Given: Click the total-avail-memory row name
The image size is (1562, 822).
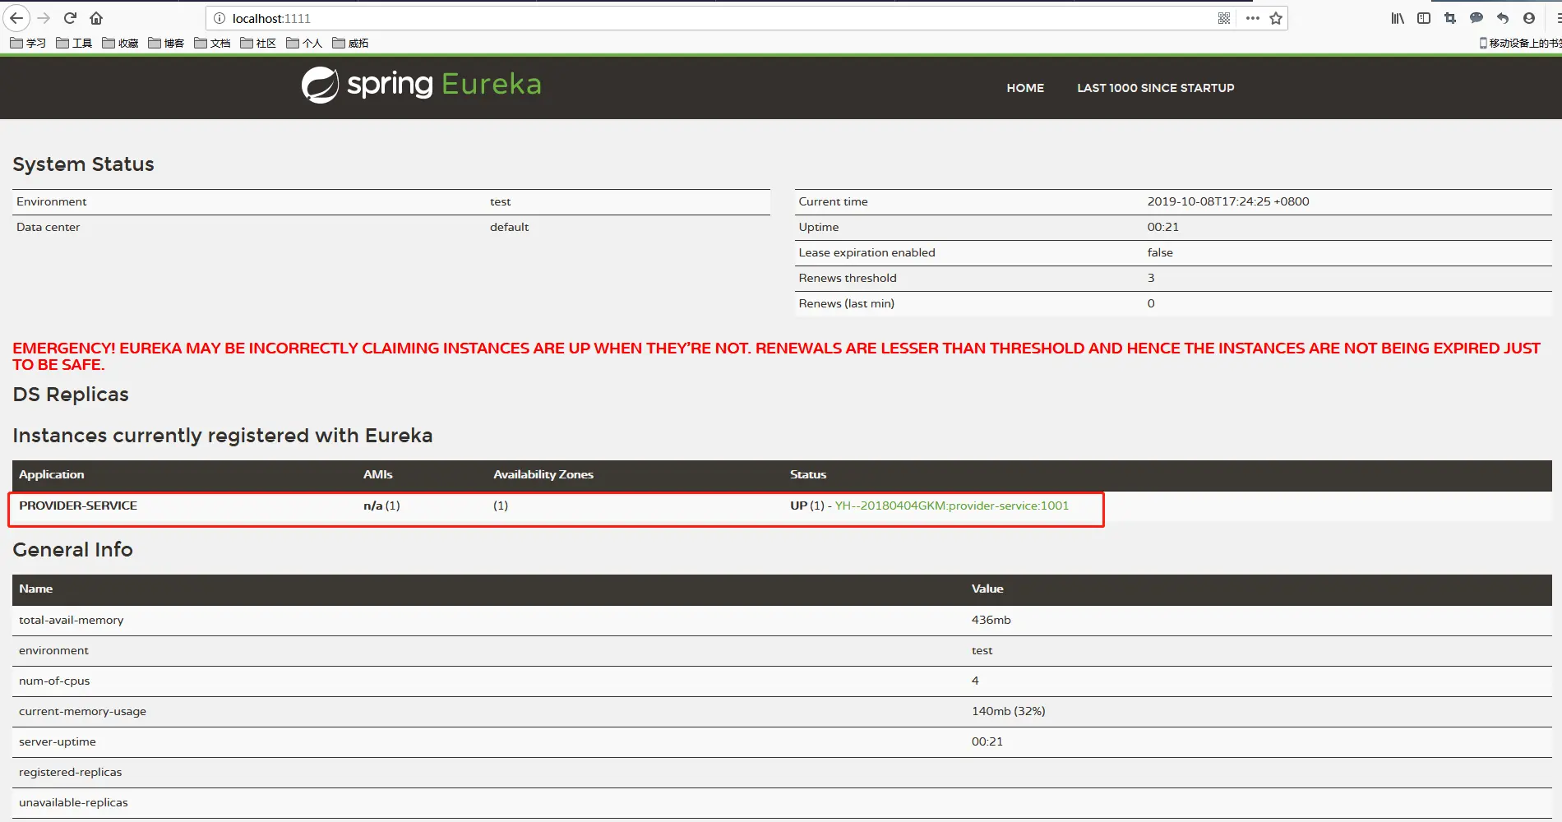Looking at the screenshot, I should point(72,620).
